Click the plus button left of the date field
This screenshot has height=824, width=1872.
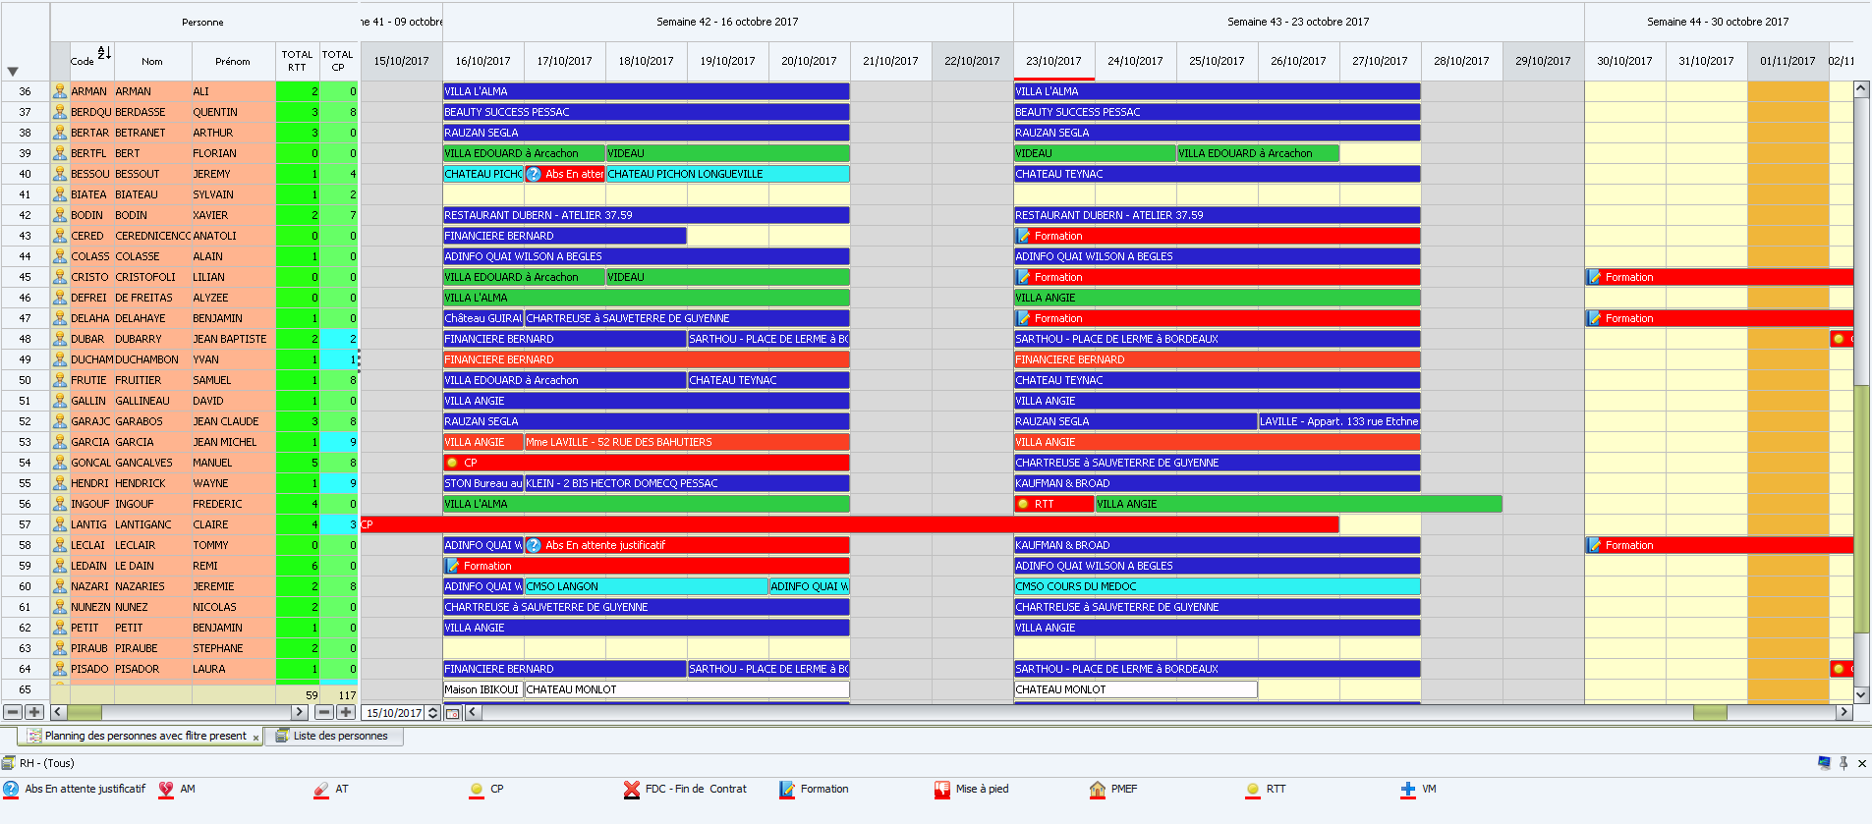[x=346, y=712]
